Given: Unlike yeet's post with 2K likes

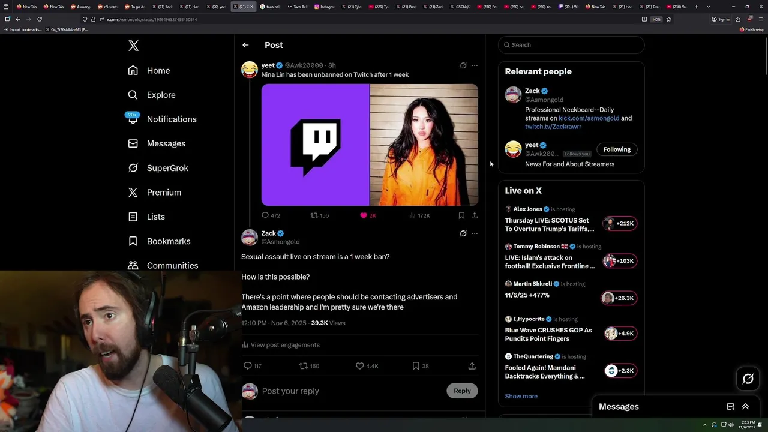Looking at the screenshot, I should pos(368,215).
